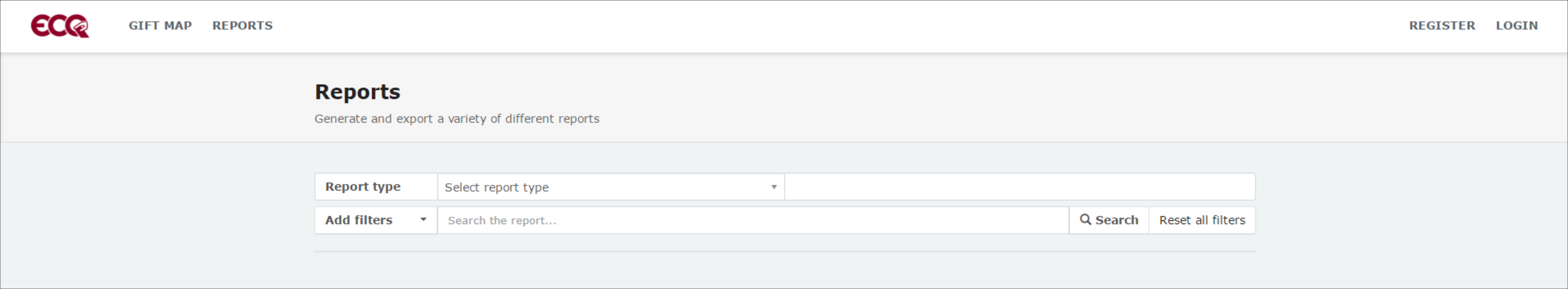Click the Generate and export subtitle text
Viewport: 1568px width, 289px height.
pos(456,119)
